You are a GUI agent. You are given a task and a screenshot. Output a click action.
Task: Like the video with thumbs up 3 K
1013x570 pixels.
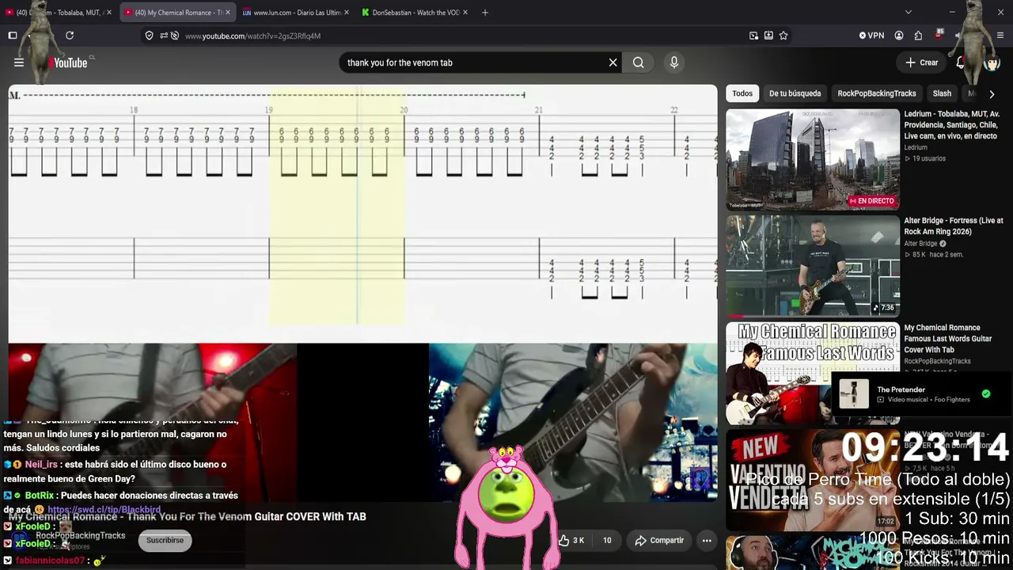[571, 541]
